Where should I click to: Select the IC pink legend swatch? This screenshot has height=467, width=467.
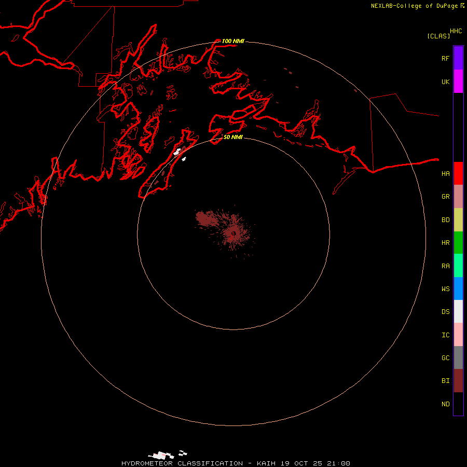tap(458, 335)
